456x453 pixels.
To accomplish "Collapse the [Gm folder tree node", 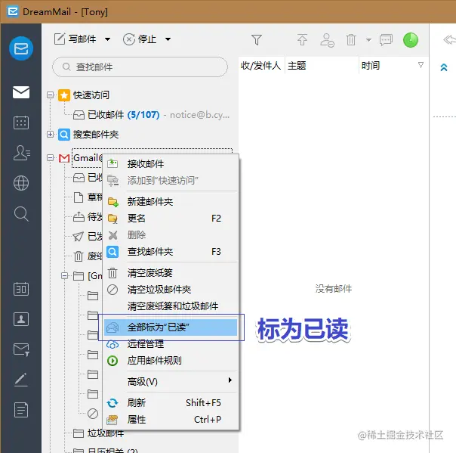I will tap(65, 275).
